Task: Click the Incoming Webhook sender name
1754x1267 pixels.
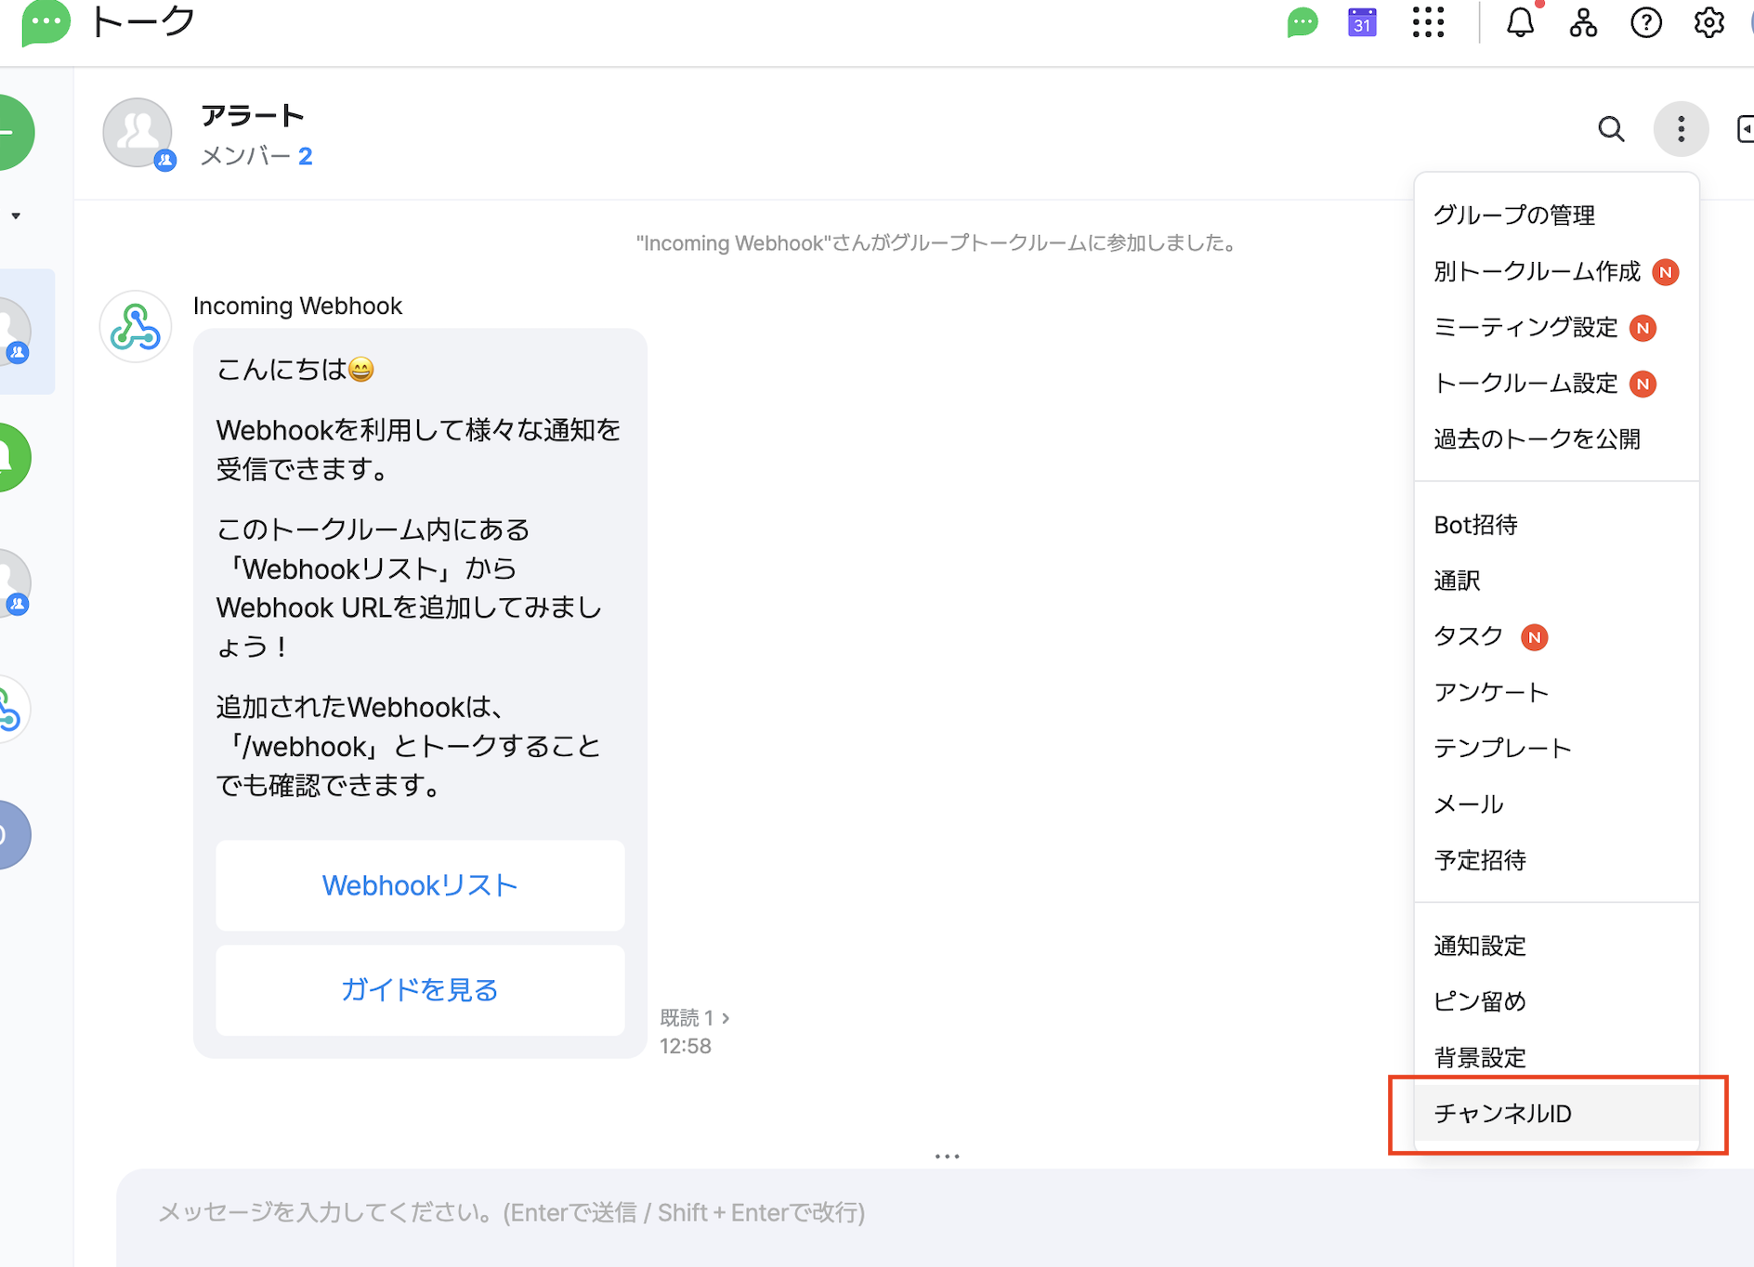Action: tap(297, 306)
